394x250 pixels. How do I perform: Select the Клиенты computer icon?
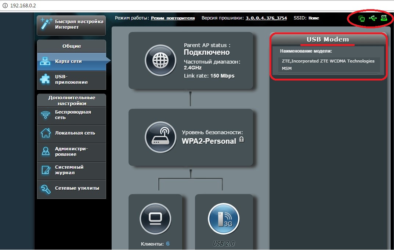pos(155,218)
